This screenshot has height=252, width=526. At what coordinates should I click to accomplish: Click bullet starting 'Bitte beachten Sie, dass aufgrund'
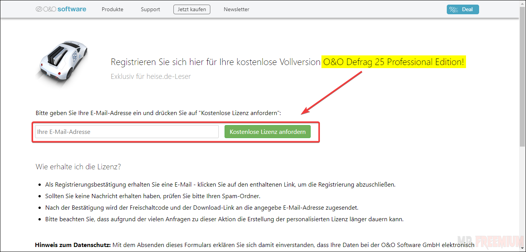[224, 219]
